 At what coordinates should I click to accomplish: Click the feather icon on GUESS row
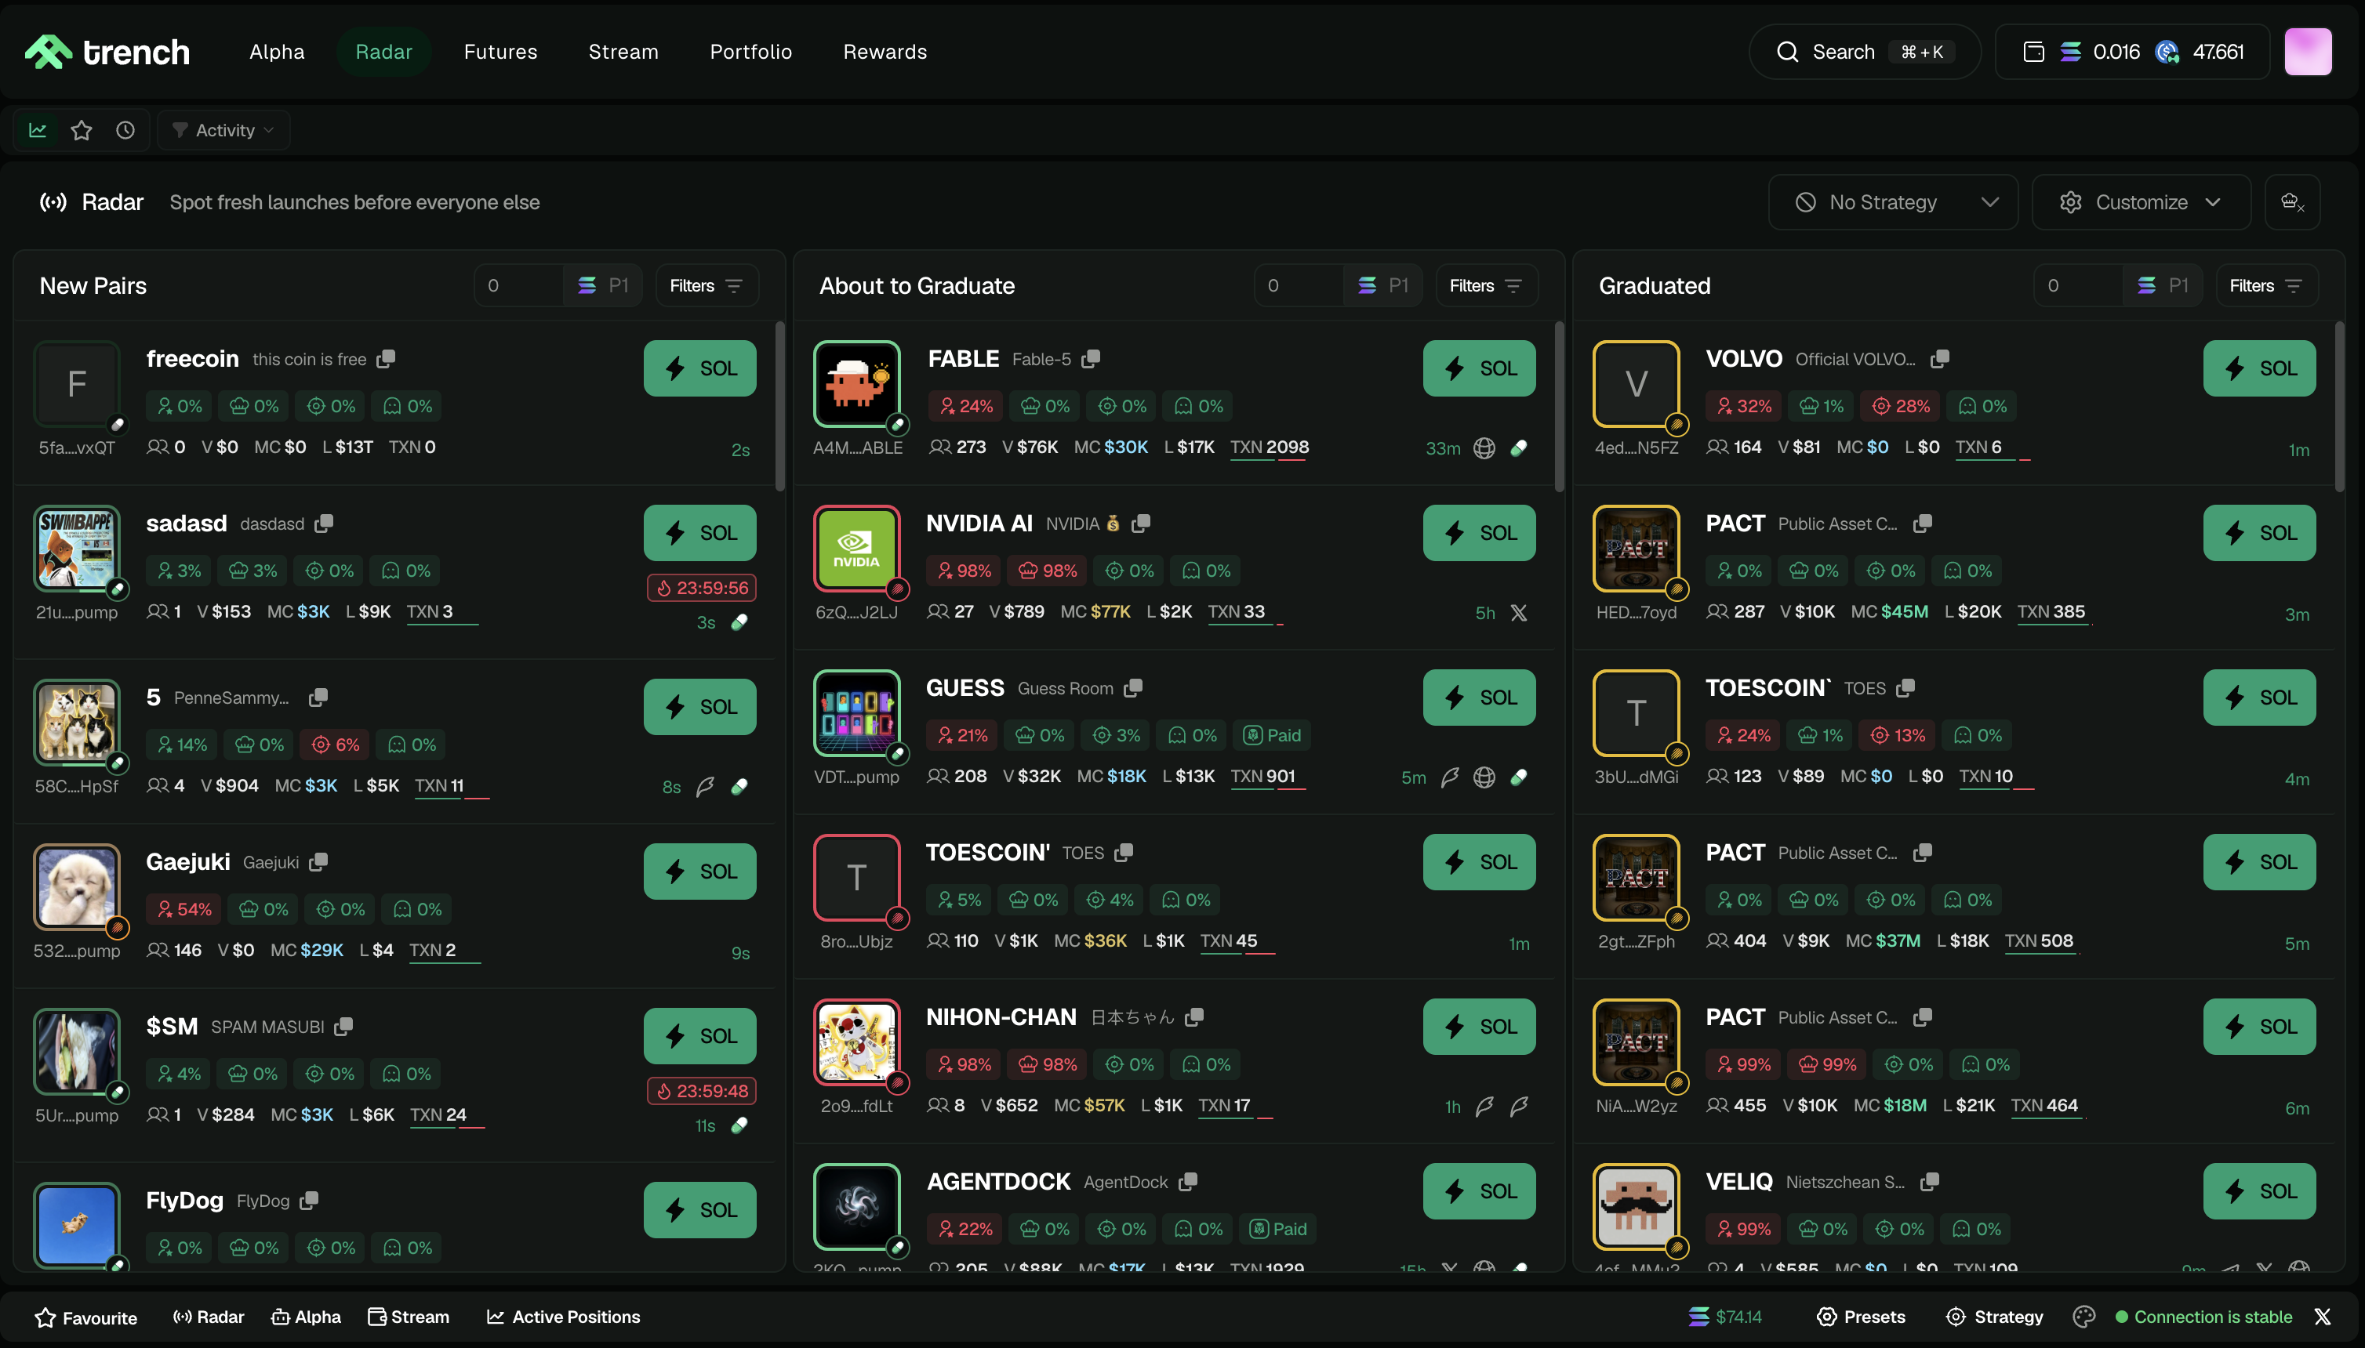1450,777
